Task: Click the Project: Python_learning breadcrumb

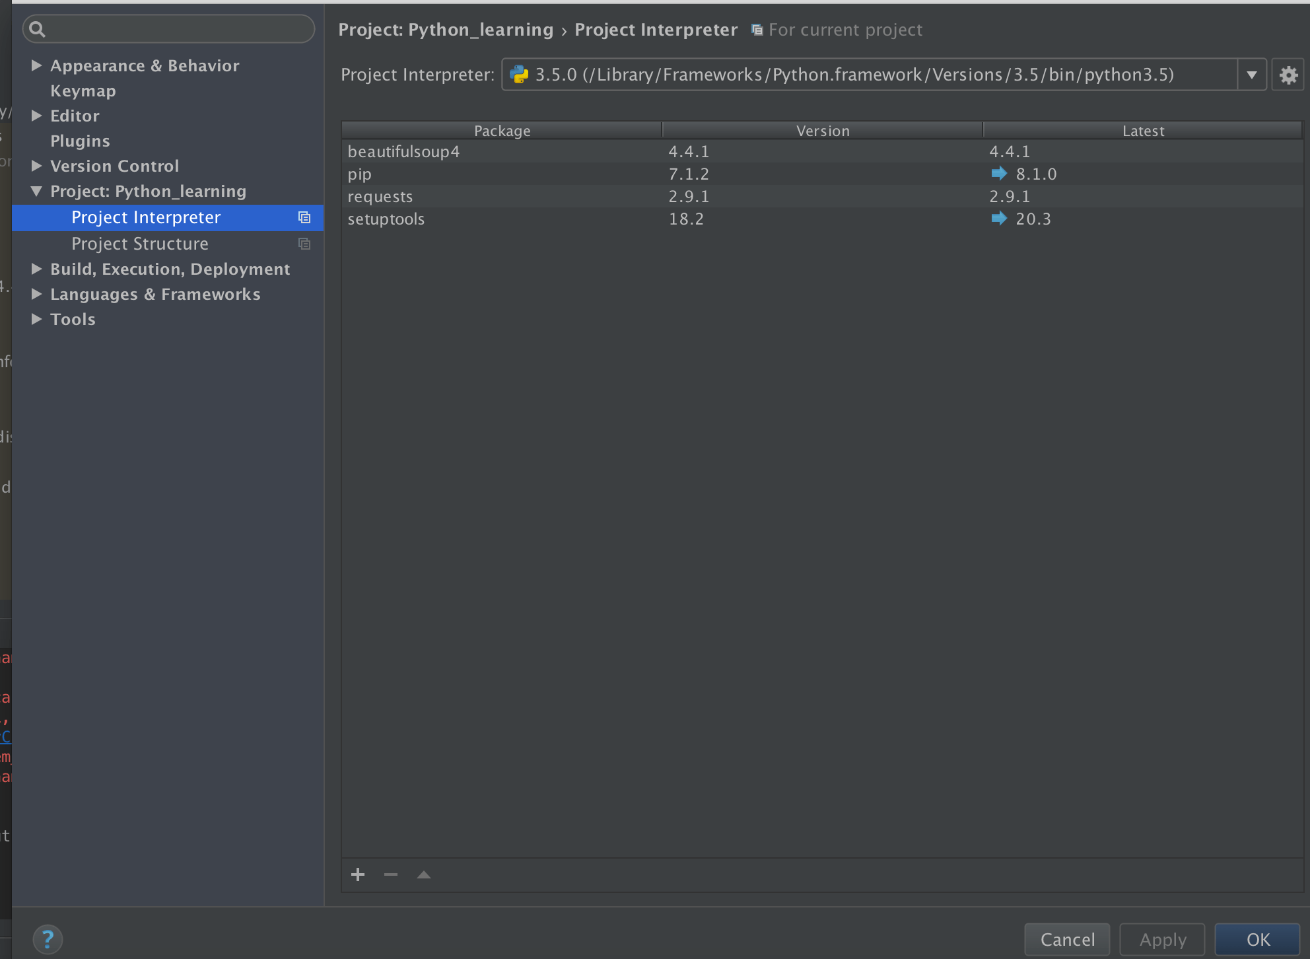Action: pyautogui.click(x=446, y=30)
